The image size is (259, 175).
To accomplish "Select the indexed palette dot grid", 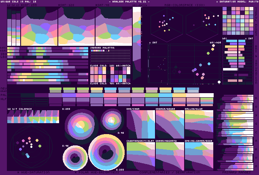I will (x=110, y=56).
